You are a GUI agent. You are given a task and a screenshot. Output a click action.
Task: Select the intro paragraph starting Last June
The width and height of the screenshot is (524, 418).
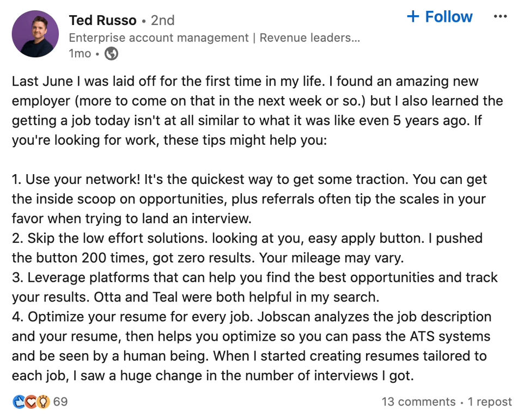[x=257, y=110]
